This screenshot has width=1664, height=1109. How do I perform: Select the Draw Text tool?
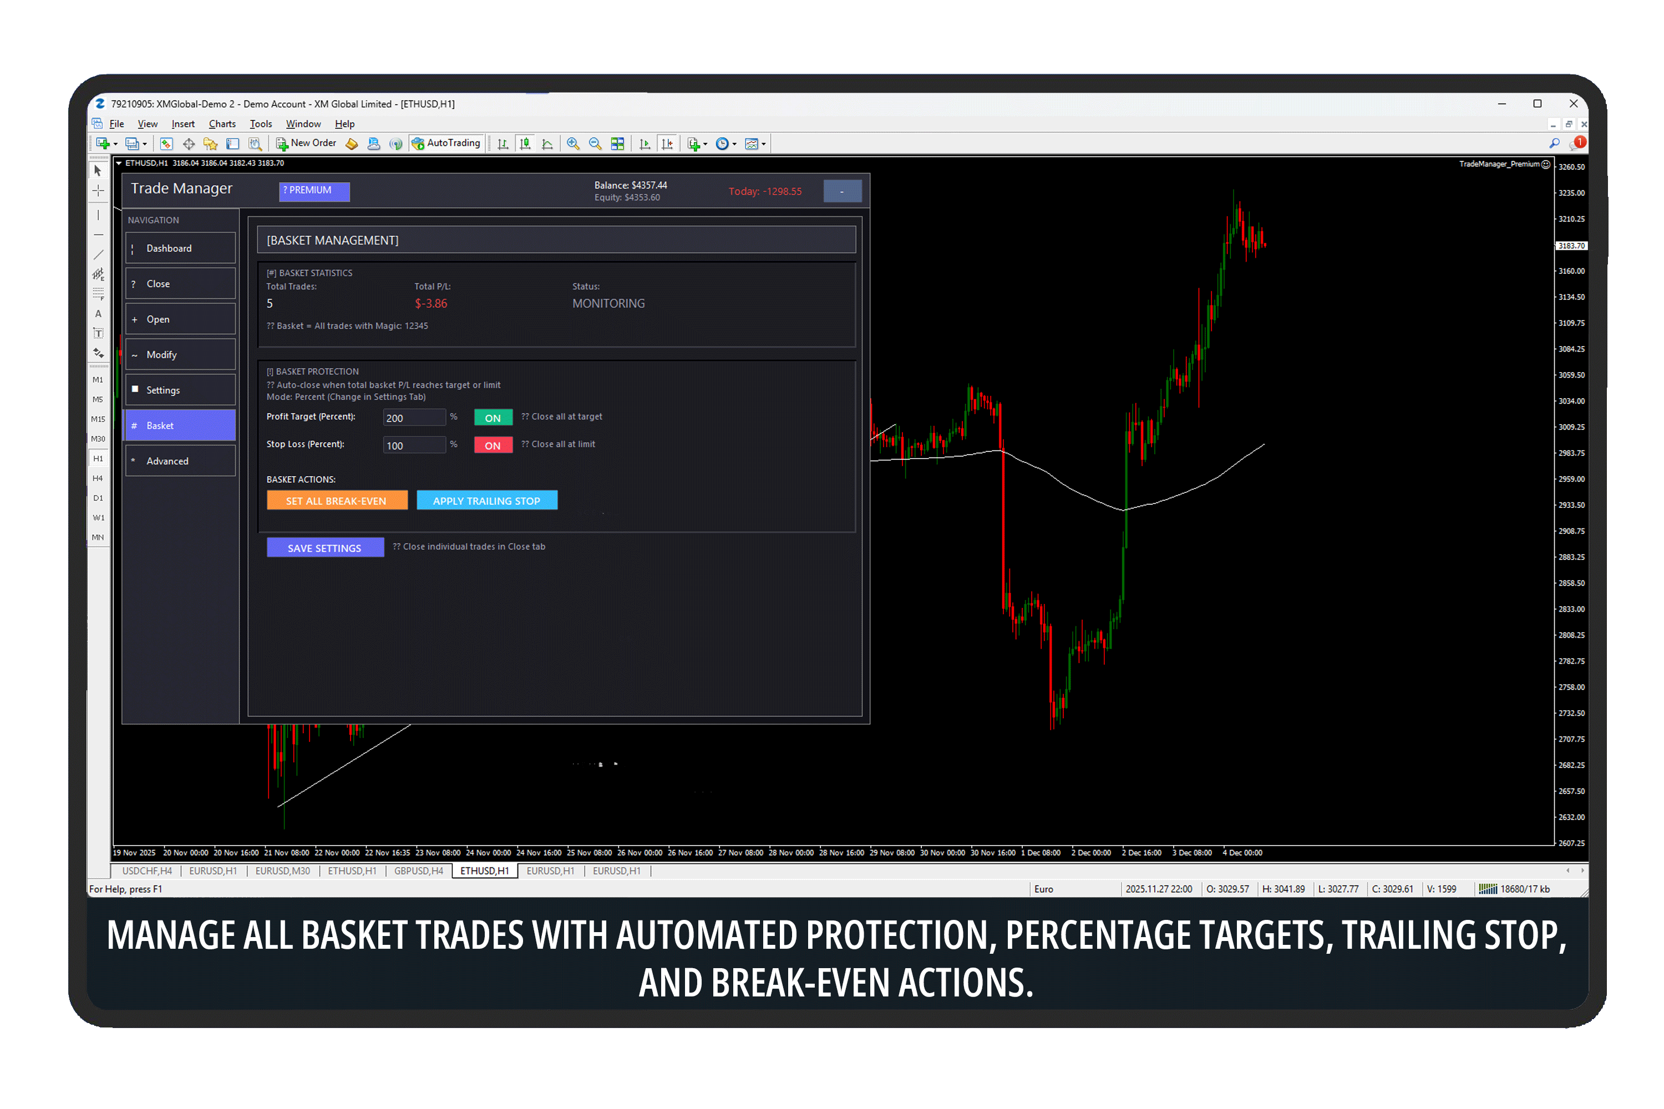98,313
